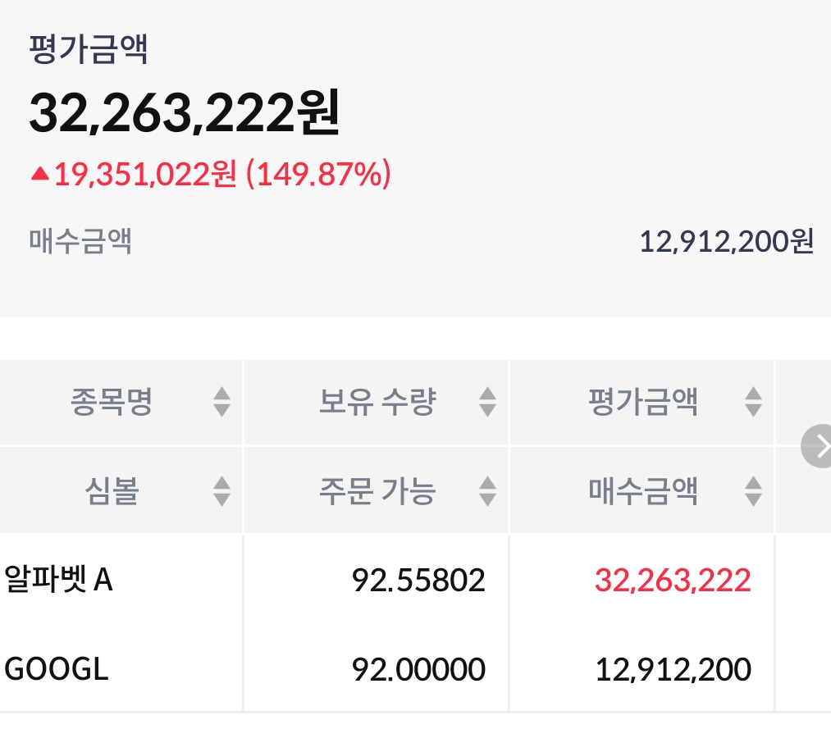Click the GOOGL ticker symbol
The image size is (831, 729).
coord(57,670)
